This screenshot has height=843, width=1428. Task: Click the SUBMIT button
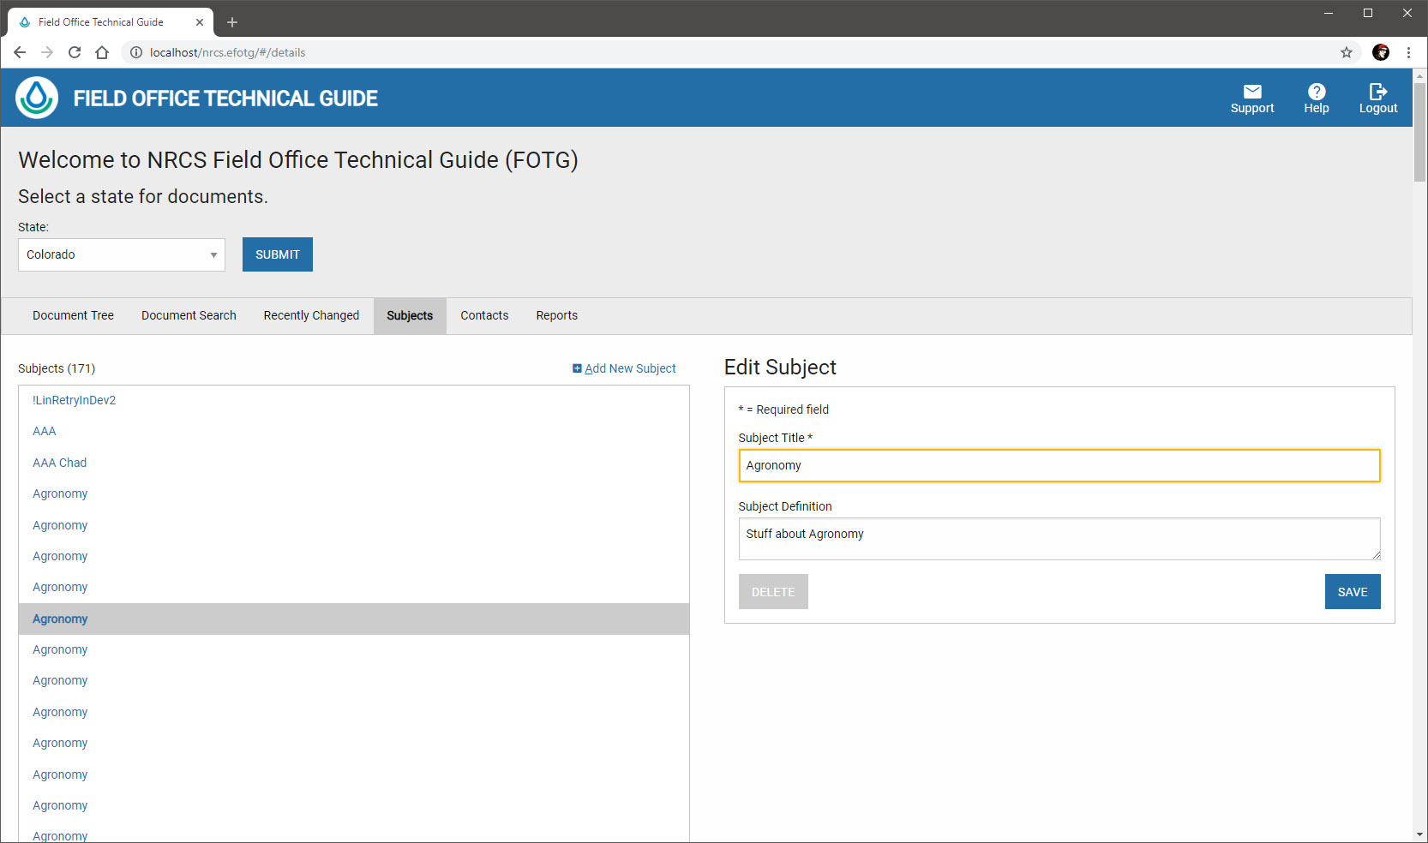[x=278, y=254]
